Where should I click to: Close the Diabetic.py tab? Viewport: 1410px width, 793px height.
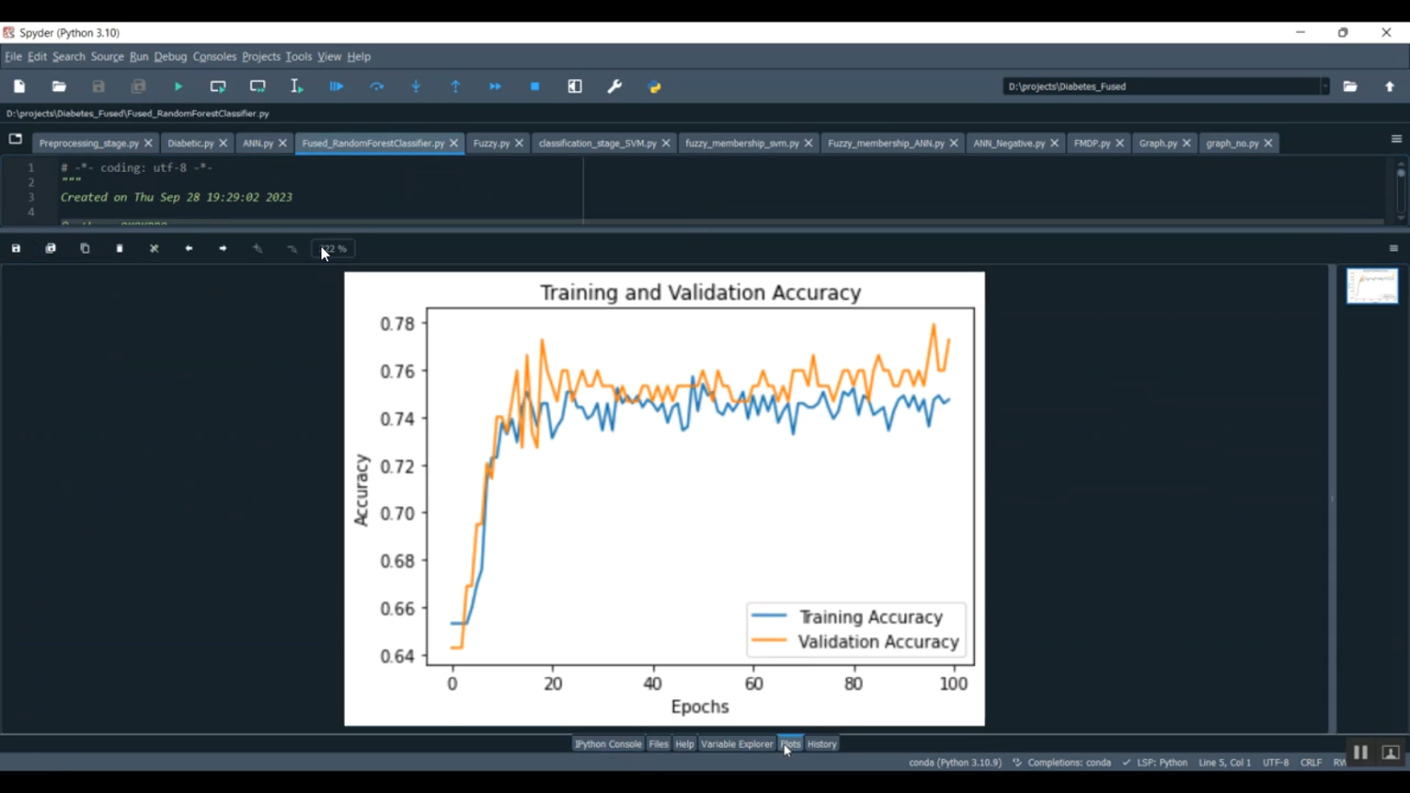point(223,144)
